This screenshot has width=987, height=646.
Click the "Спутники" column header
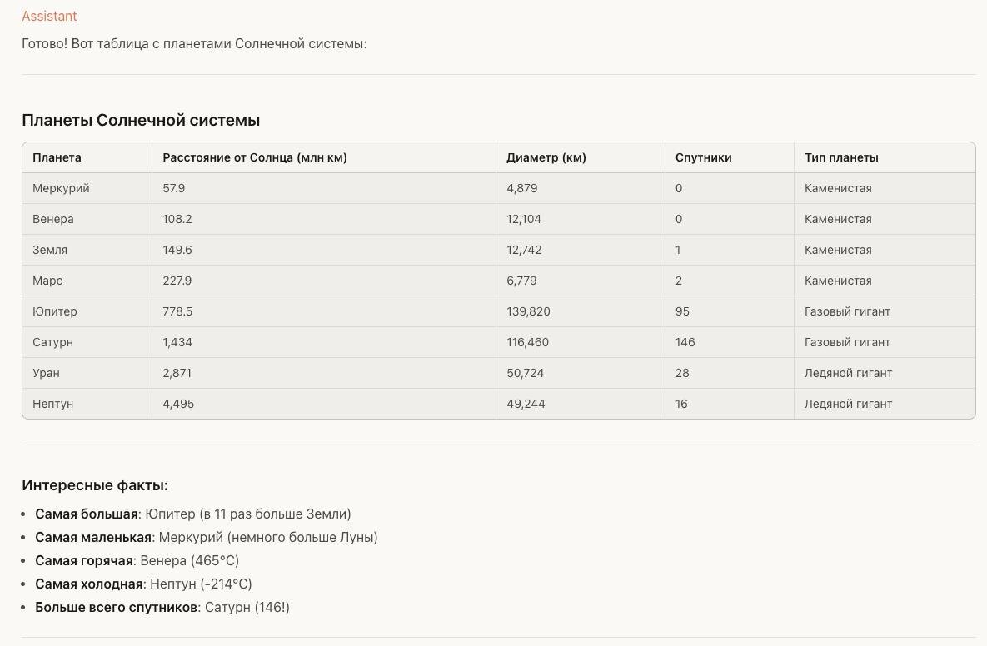704,157
